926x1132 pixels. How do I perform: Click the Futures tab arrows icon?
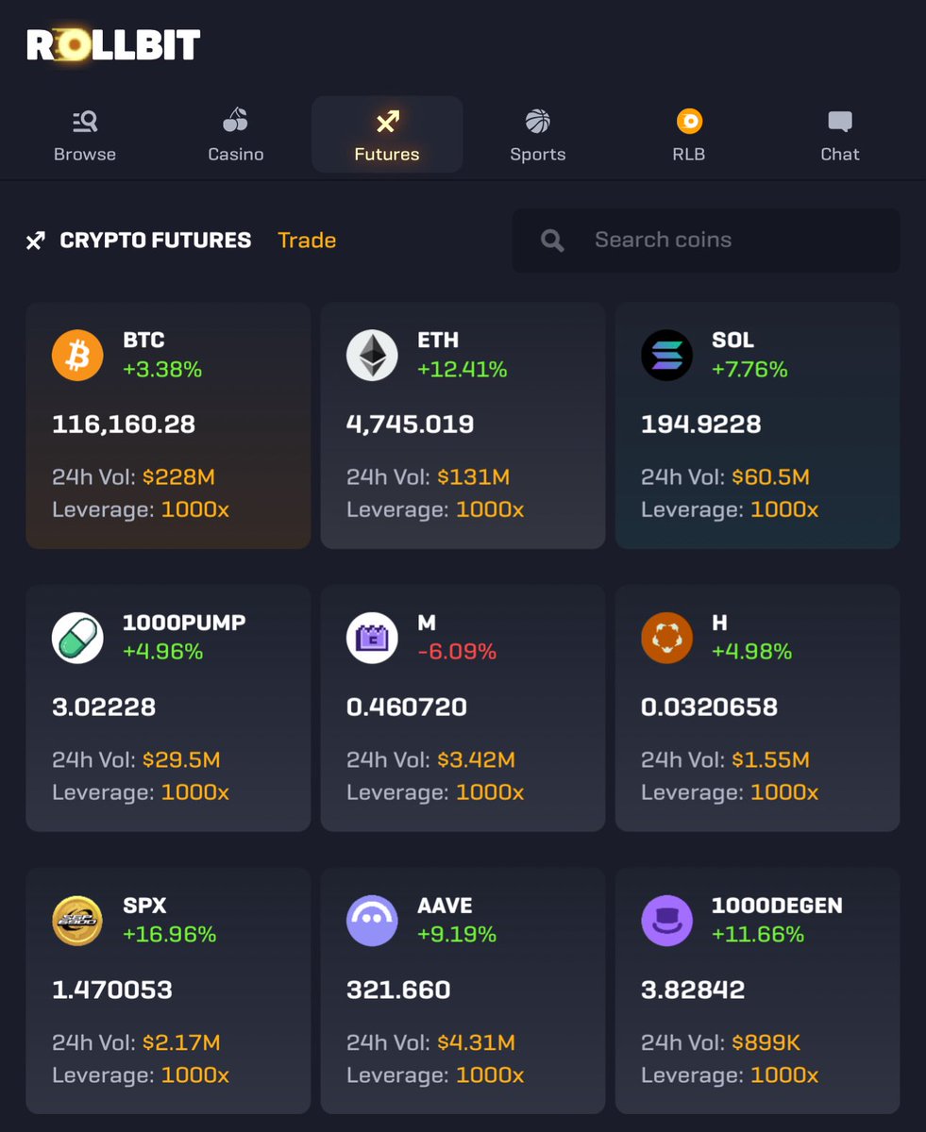[x=387, y=122]
